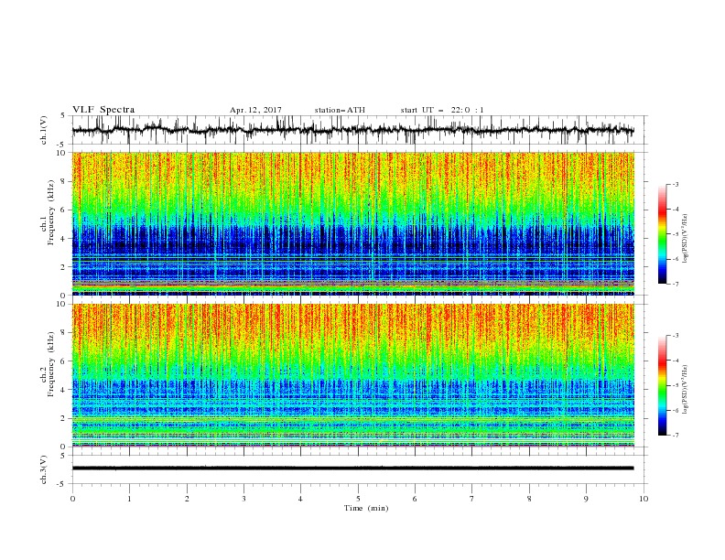This screenshot has height=560, width=725.
Task: Click time axis tick label "0"
Action: 72,499
